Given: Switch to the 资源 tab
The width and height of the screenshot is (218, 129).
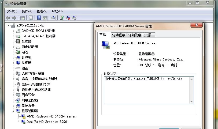Looking at the screenshot, I should pos(149,35).
